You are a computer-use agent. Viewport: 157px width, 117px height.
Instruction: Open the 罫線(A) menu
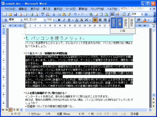pyautogui.click(x=83, y=9)
